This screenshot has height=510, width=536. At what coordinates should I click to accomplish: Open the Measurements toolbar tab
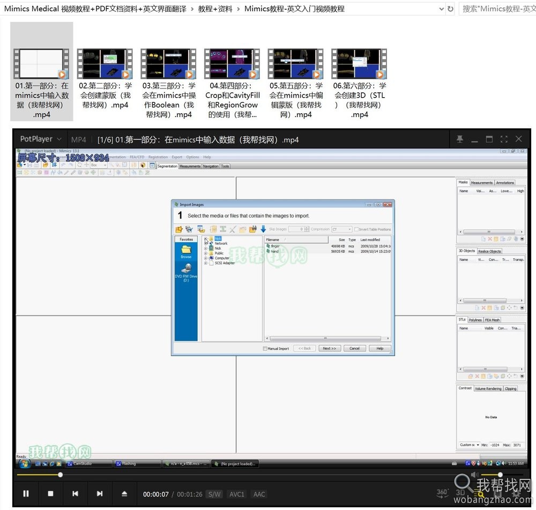[x=190, y=166]
